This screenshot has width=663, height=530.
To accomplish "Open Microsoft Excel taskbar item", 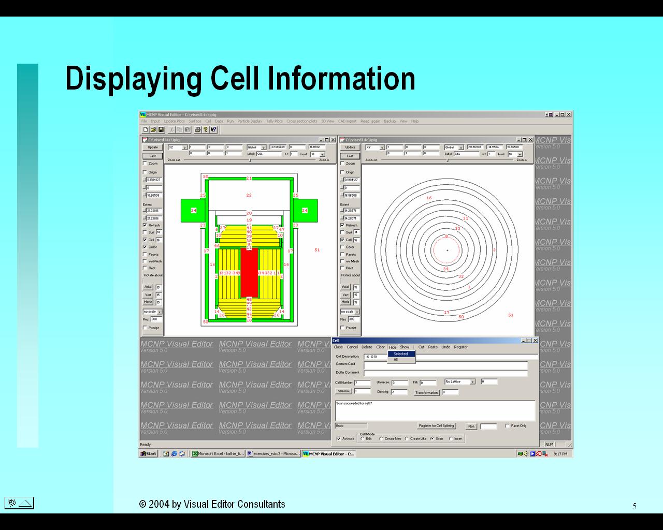I will point(218,453).
